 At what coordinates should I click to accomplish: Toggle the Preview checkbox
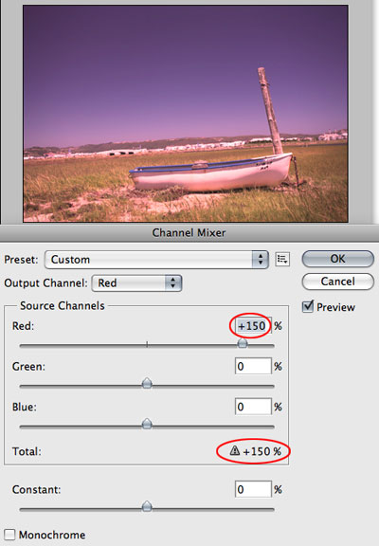308,306
